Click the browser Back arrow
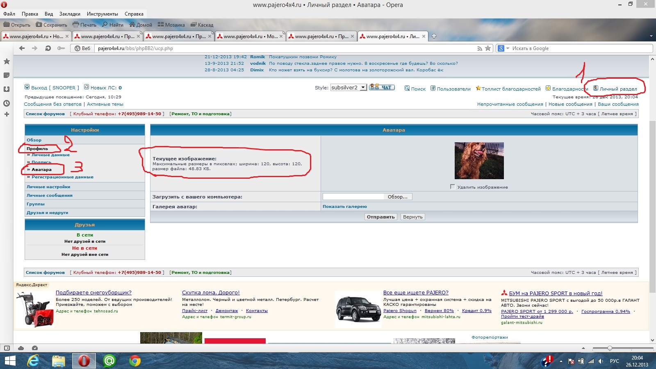Image resolution: width=656 pixels, height=369 pixels. (x=22, y=48)
